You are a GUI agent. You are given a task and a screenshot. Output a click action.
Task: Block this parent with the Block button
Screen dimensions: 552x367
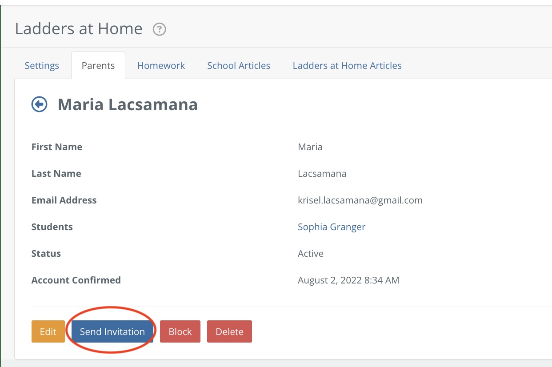(x=180, y=331)
